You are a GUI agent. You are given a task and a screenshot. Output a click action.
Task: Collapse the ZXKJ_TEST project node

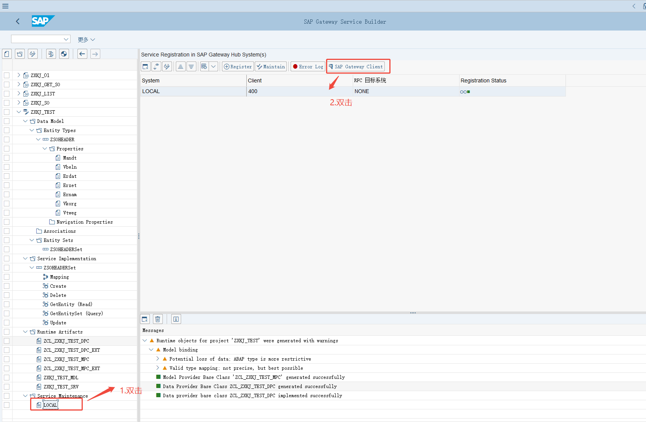[19, 112]
